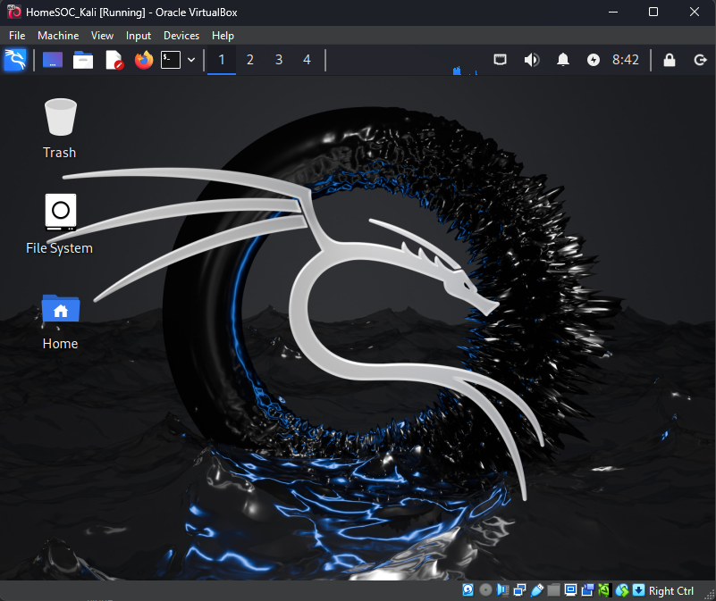Open the Devices menu
This screenshot has width=716, height=601.
point(181,36)
